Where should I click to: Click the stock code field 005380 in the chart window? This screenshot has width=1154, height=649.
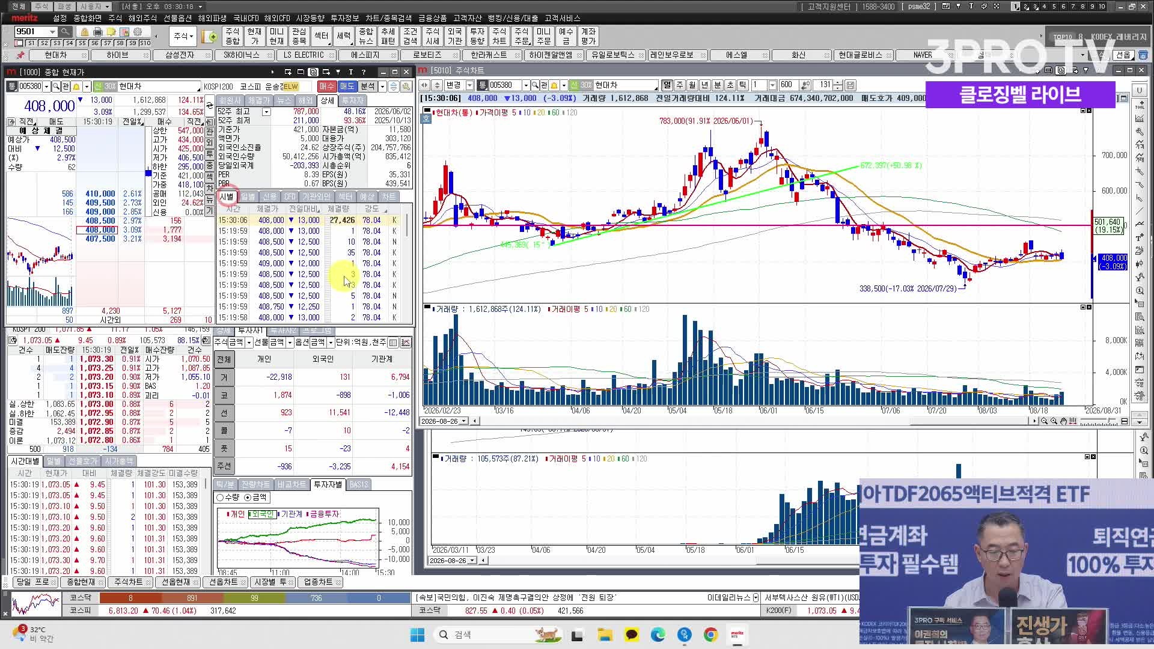click(x=505, y=85)
